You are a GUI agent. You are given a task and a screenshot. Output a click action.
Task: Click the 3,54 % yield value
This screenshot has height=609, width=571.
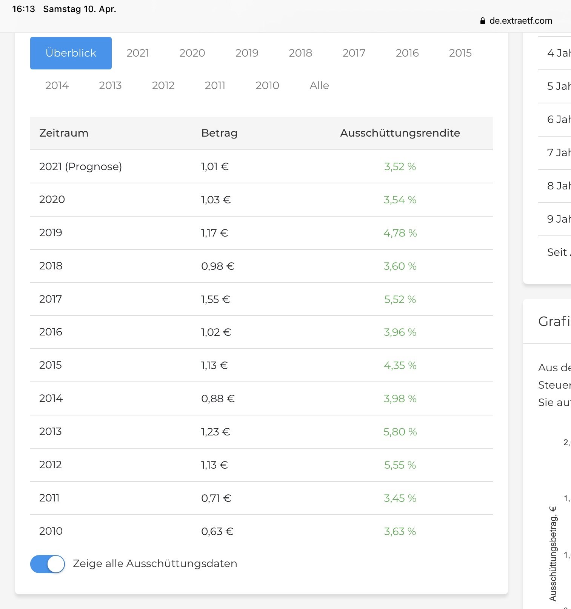400,200
